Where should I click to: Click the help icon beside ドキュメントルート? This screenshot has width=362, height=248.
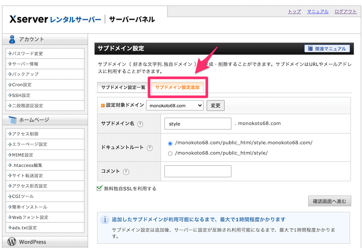150,148
